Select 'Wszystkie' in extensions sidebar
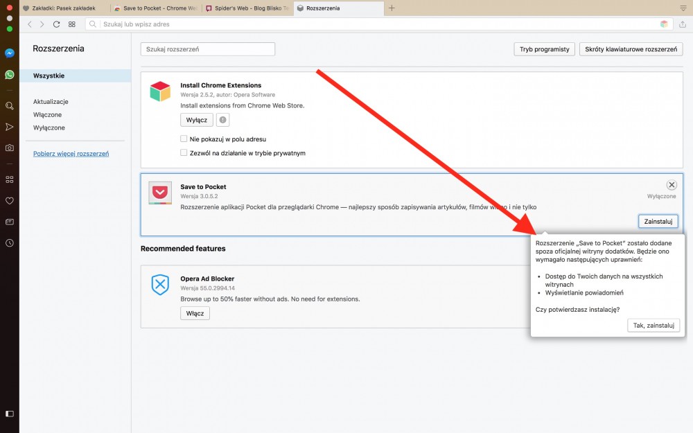Viewport: 693px width, 433px height. click(x=75, y=76)
